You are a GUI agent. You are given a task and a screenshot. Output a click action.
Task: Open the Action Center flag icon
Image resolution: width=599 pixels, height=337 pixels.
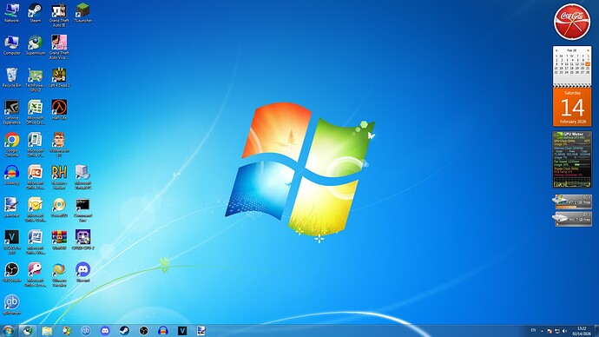point(550,331)
